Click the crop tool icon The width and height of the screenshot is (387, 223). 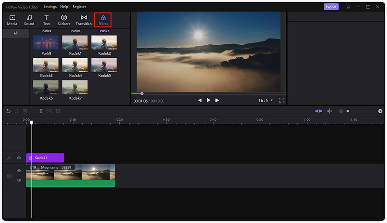[58, 111]
